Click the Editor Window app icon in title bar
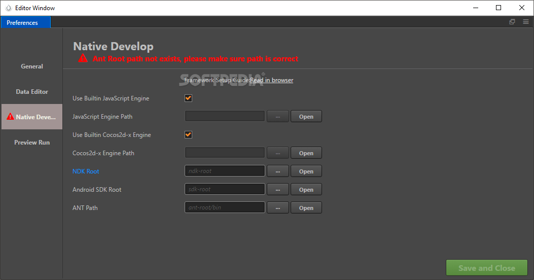534x280 pixels. (x=9, y=8)
